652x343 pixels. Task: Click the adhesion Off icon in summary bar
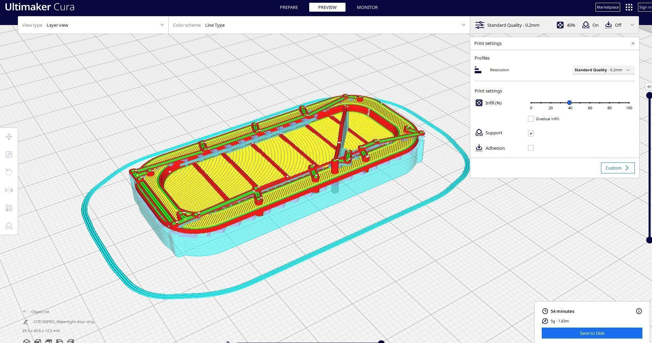click(609, 25)
